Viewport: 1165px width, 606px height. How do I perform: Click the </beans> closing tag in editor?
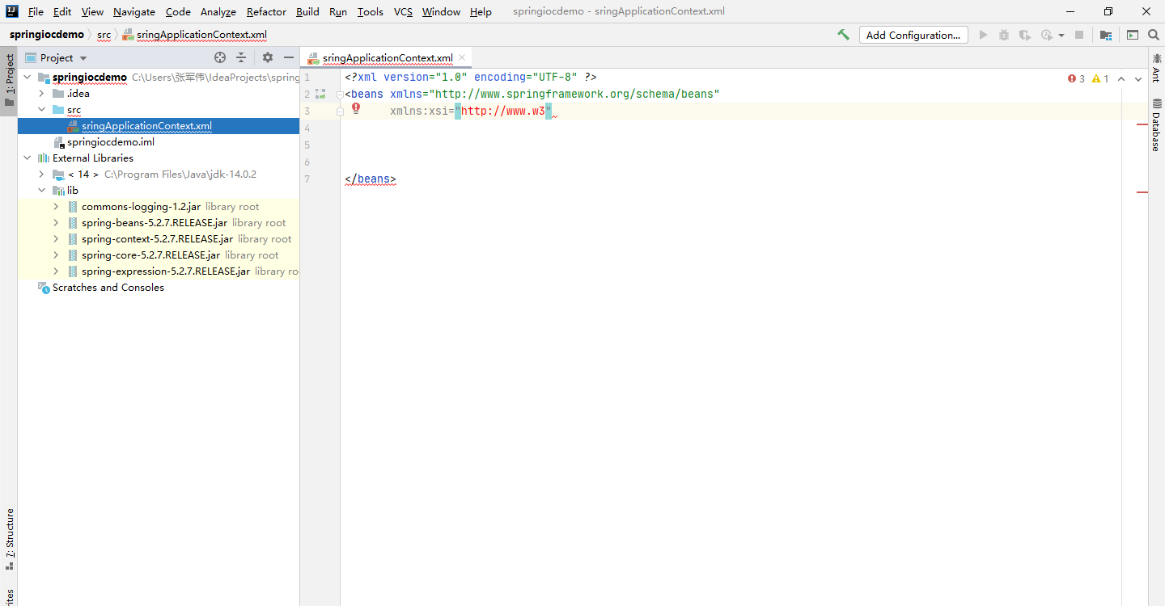point(371,179)
